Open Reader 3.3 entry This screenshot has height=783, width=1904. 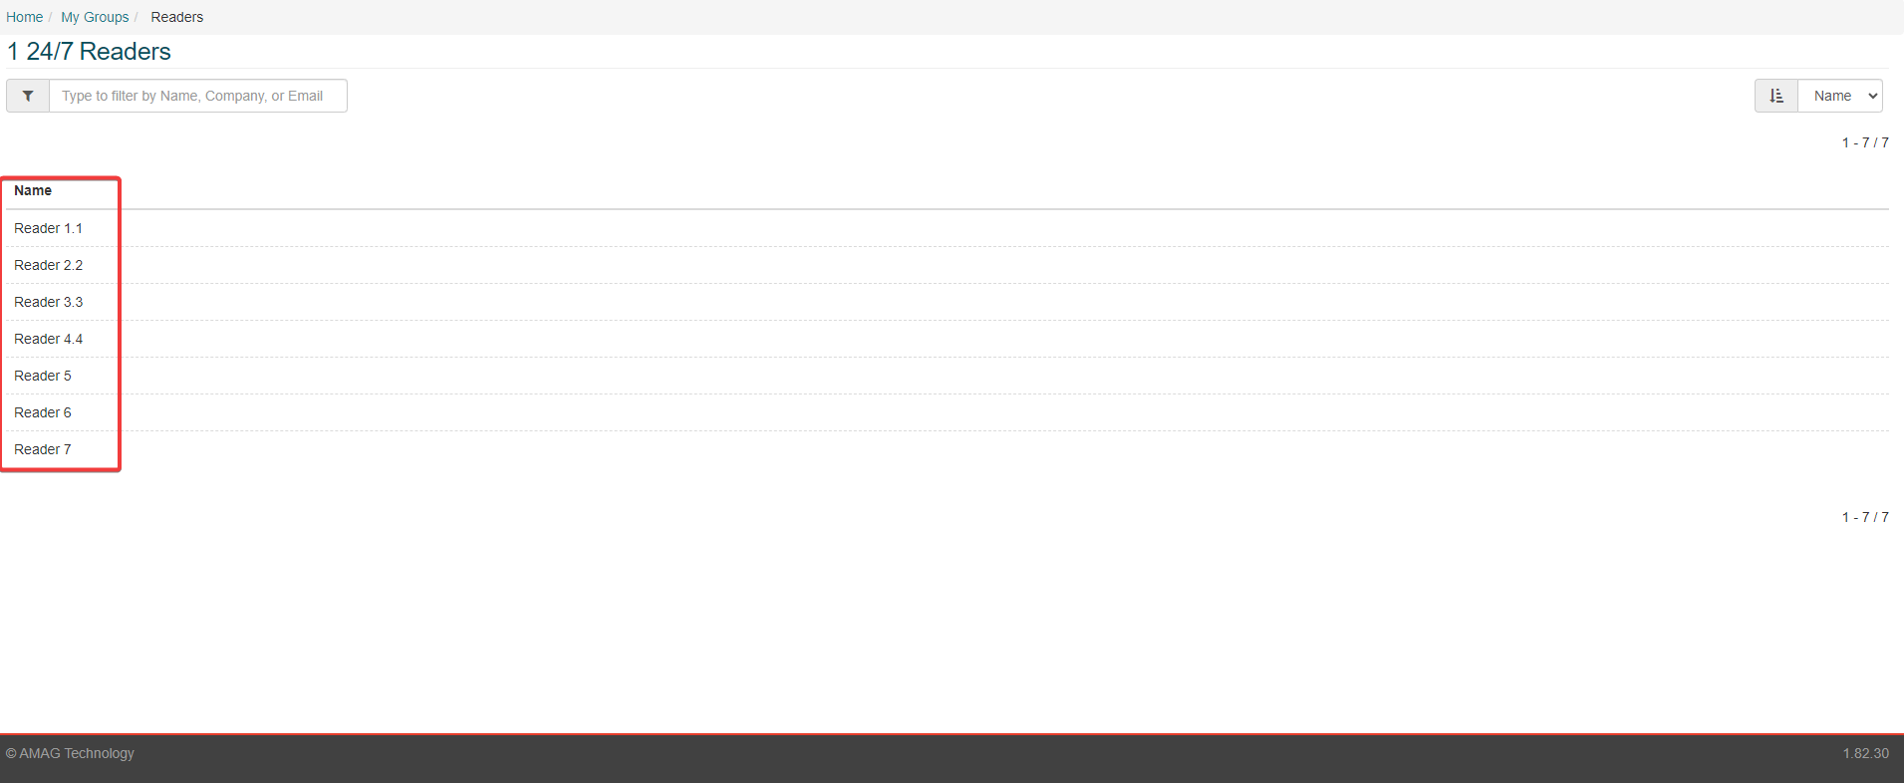click(x=48, y=302)
